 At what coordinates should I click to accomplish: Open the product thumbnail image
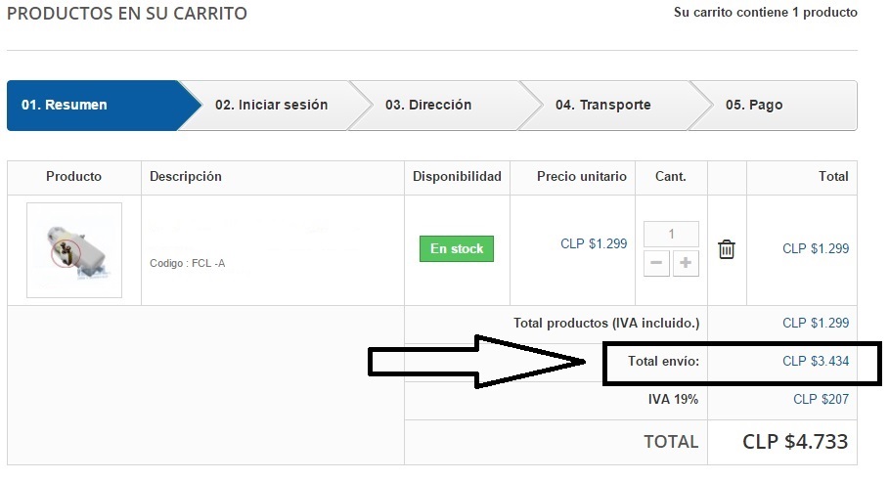click(x=74, y=250)
